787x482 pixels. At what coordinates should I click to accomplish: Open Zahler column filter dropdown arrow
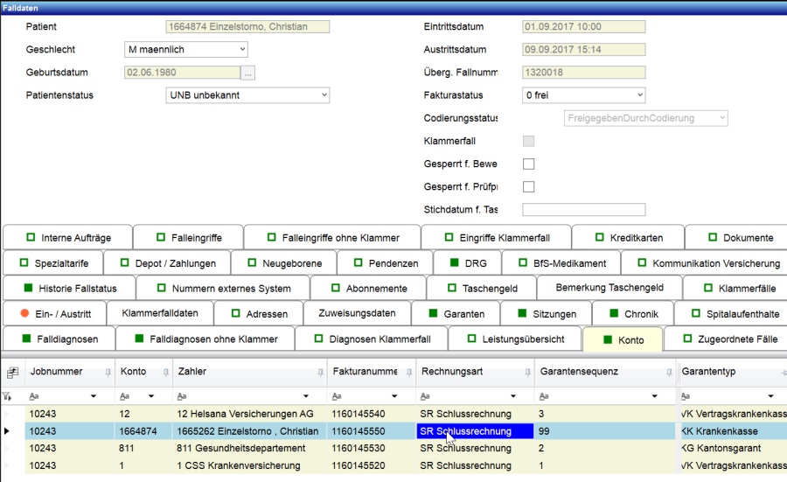[x=307, y=396]
